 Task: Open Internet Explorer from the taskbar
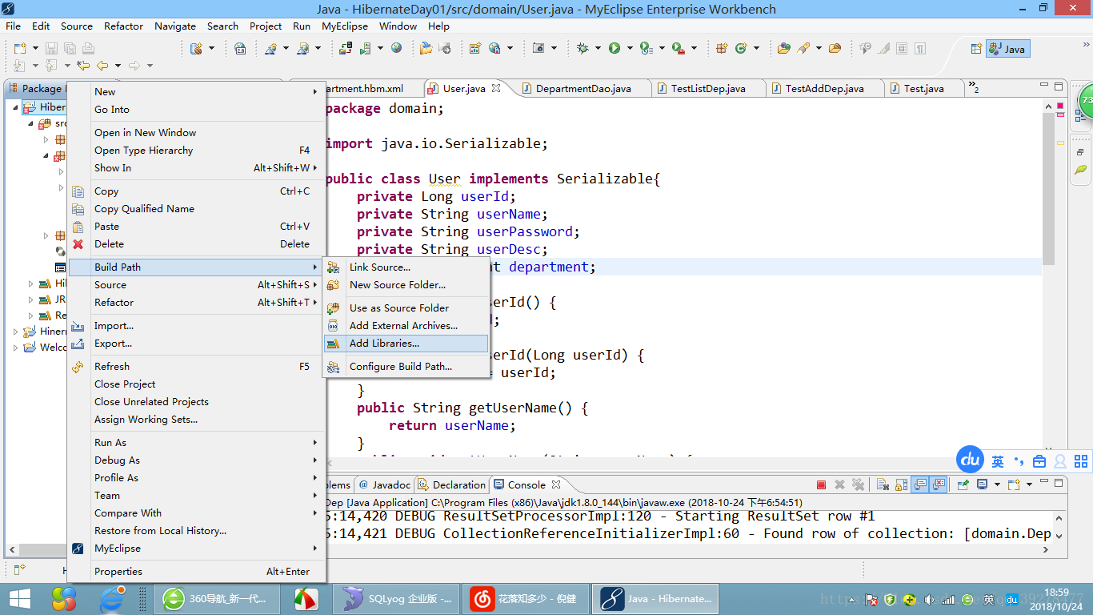pyautogui.click(x=113, y=598)
